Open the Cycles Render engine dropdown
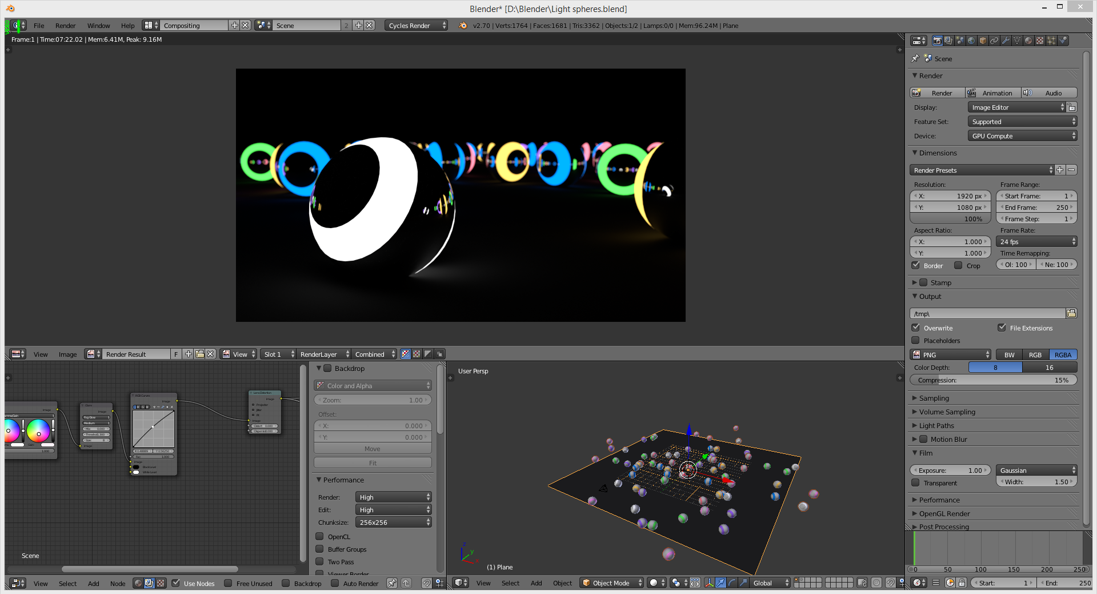 [x=416, y=25]
